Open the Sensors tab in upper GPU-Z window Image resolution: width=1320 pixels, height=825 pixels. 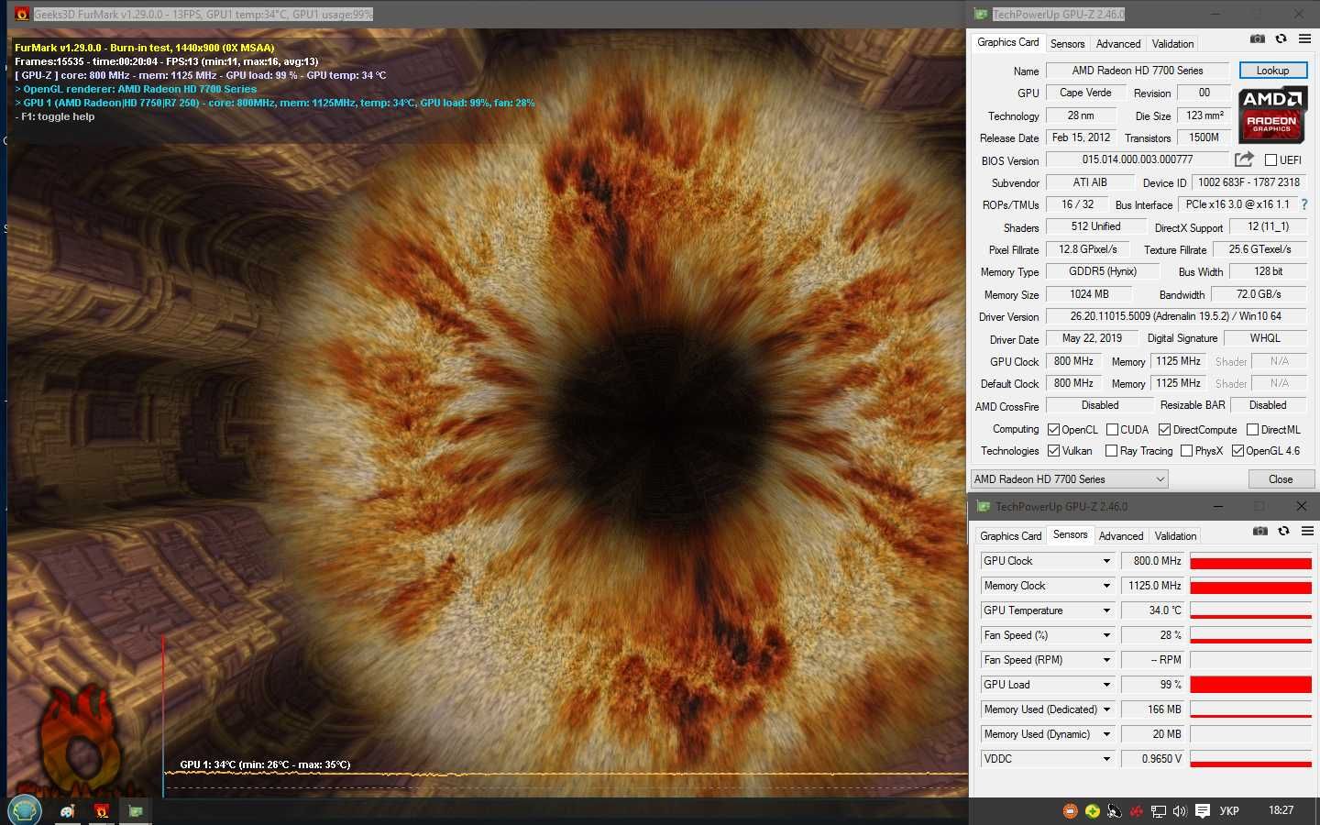1067,44
